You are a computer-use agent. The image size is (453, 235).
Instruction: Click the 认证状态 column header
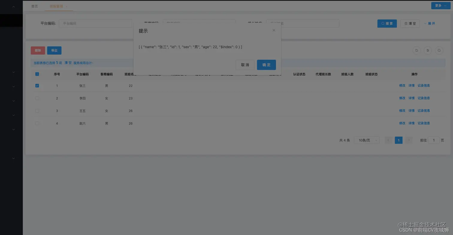(x=299, y=74)
